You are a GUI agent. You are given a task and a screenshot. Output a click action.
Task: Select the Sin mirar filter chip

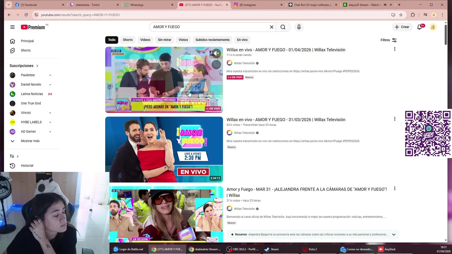coord(165,40)
